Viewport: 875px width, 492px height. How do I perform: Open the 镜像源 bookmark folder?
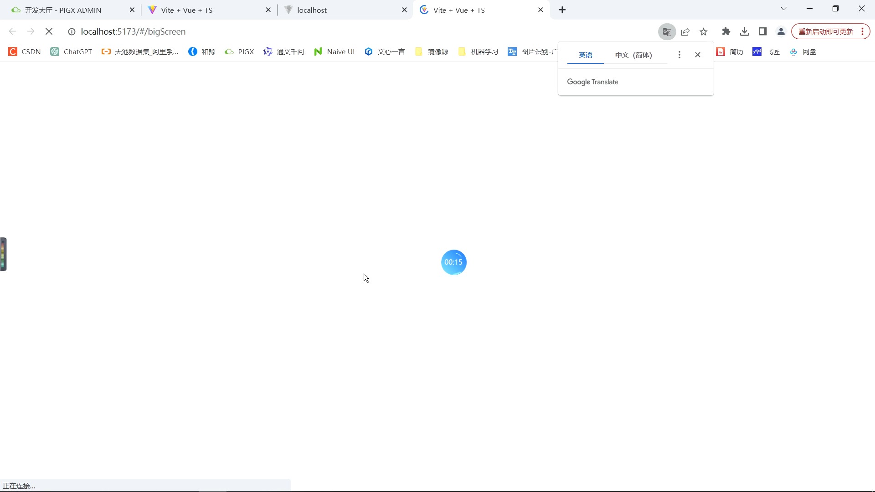432,51
